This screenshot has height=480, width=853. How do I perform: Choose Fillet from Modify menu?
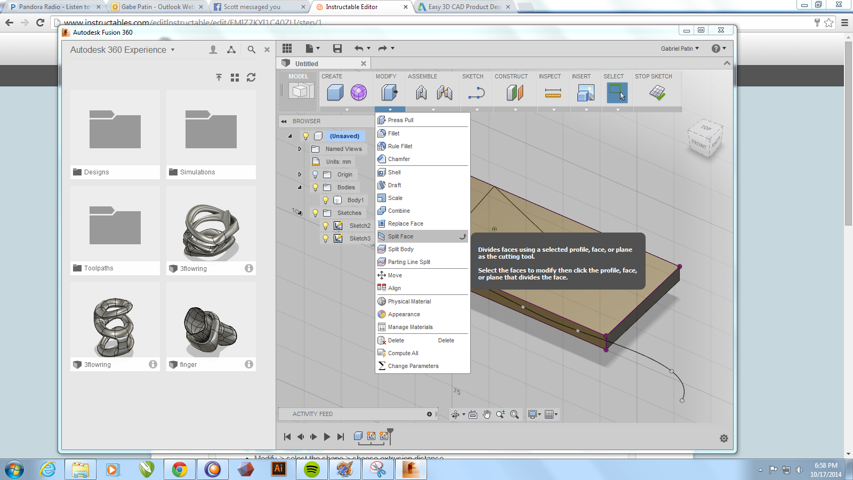422,133
